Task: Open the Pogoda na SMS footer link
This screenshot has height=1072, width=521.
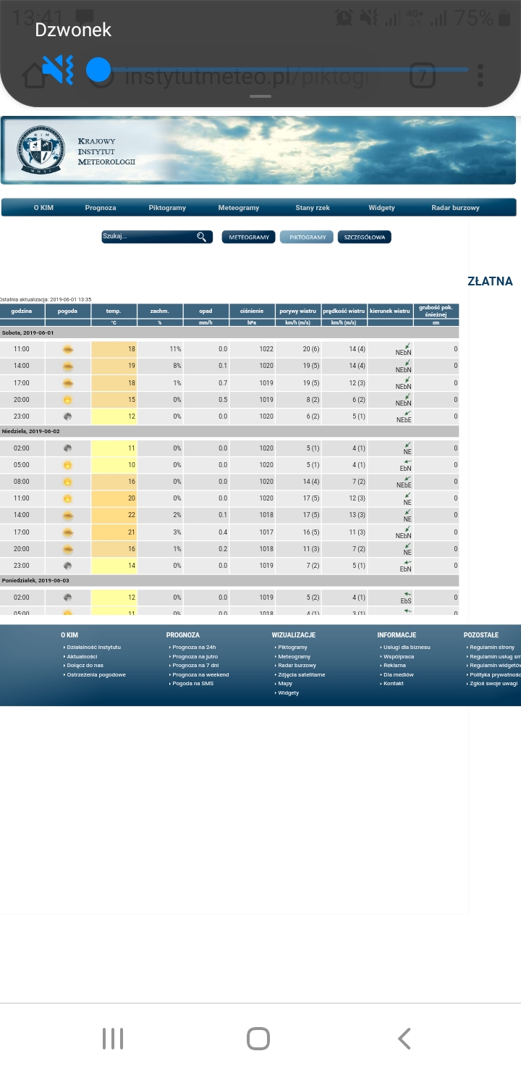Action: pyautogui.click(x=192, y=684)
